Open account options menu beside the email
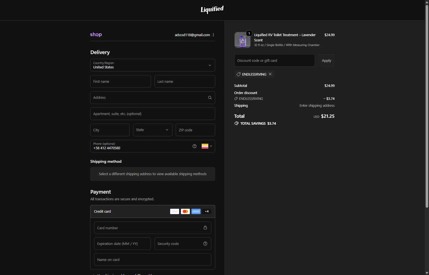The height and width of the screenshot is (275, 429). tap(213, 35)
